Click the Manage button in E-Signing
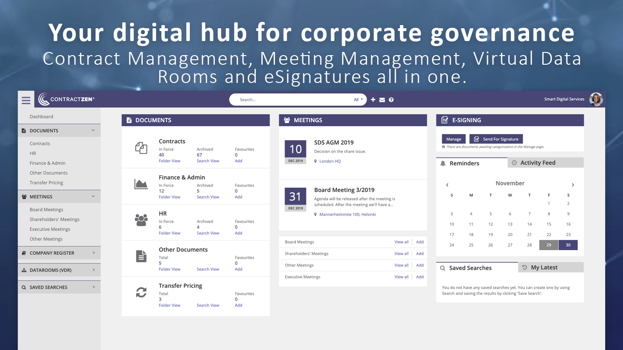The height and width of the screenshot is (350, 623). (x=454, y=139)
